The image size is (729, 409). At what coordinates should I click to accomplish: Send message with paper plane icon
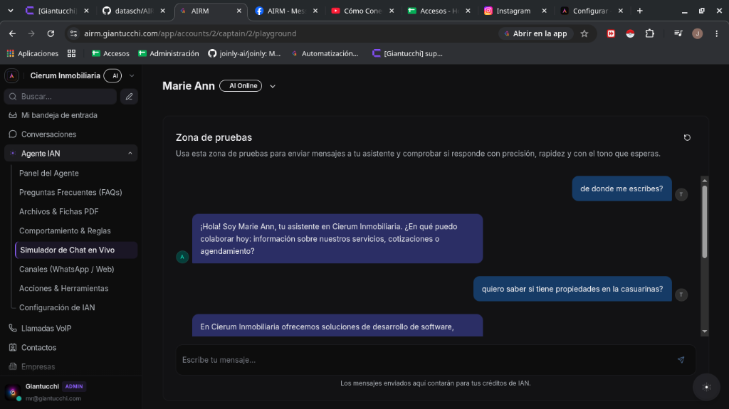tap(681, 360)
